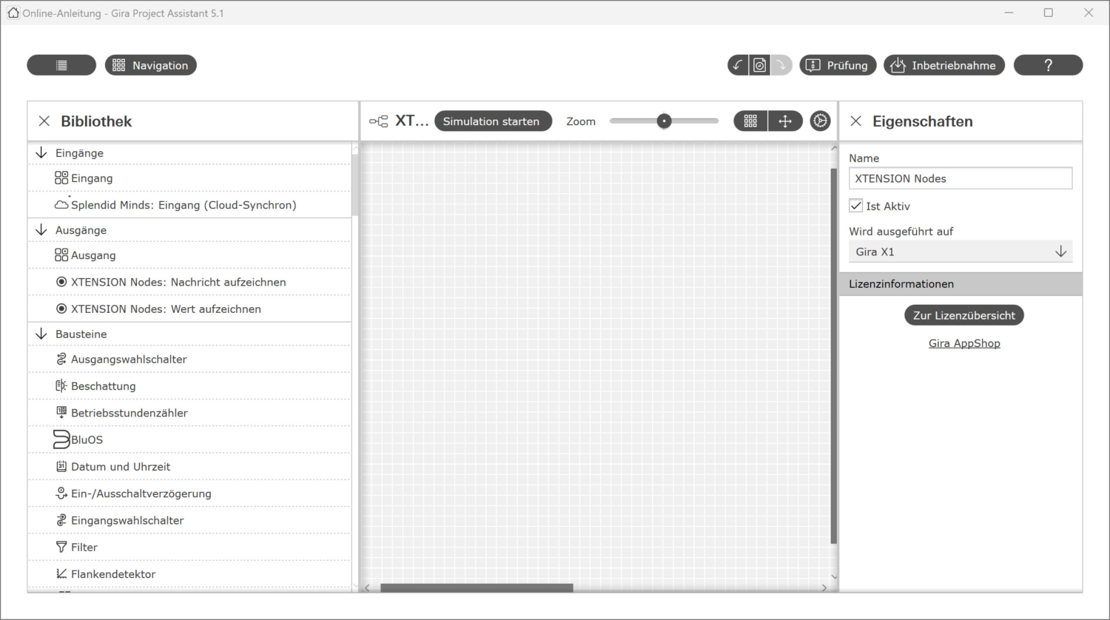Select the Ausgangswahlschalter block icon

[62, 359]
